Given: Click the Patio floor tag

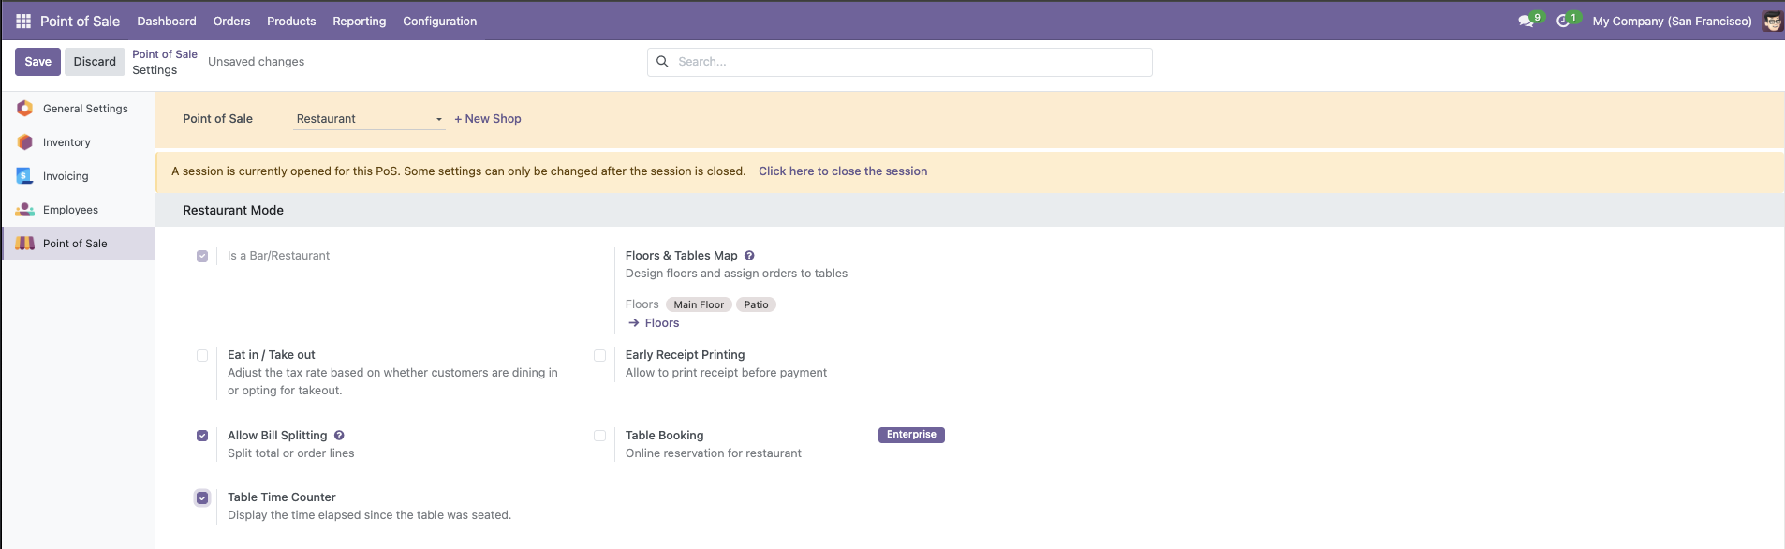Looking at the screenshot, I should 756,304.
